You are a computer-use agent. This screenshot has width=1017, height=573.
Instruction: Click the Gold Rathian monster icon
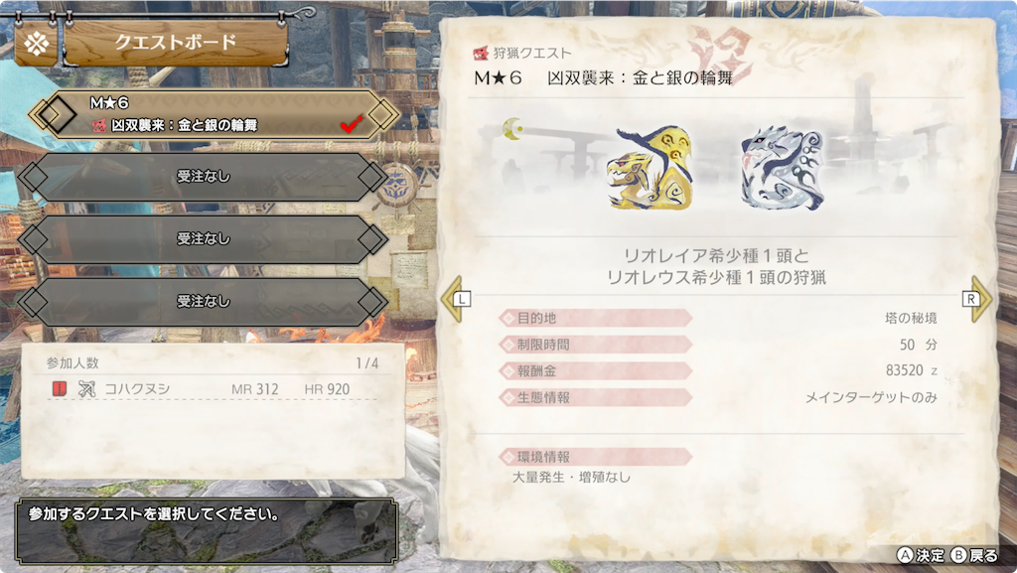pyautogui.click(x=650, y=169)
